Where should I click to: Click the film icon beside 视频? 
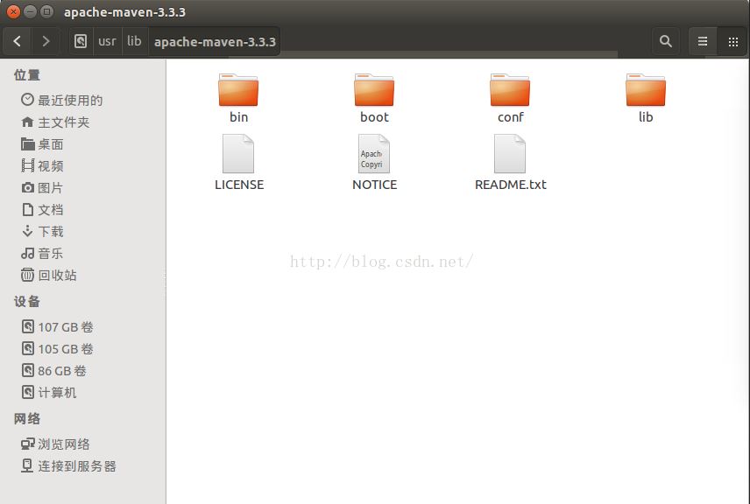click(x=28, y=165)
